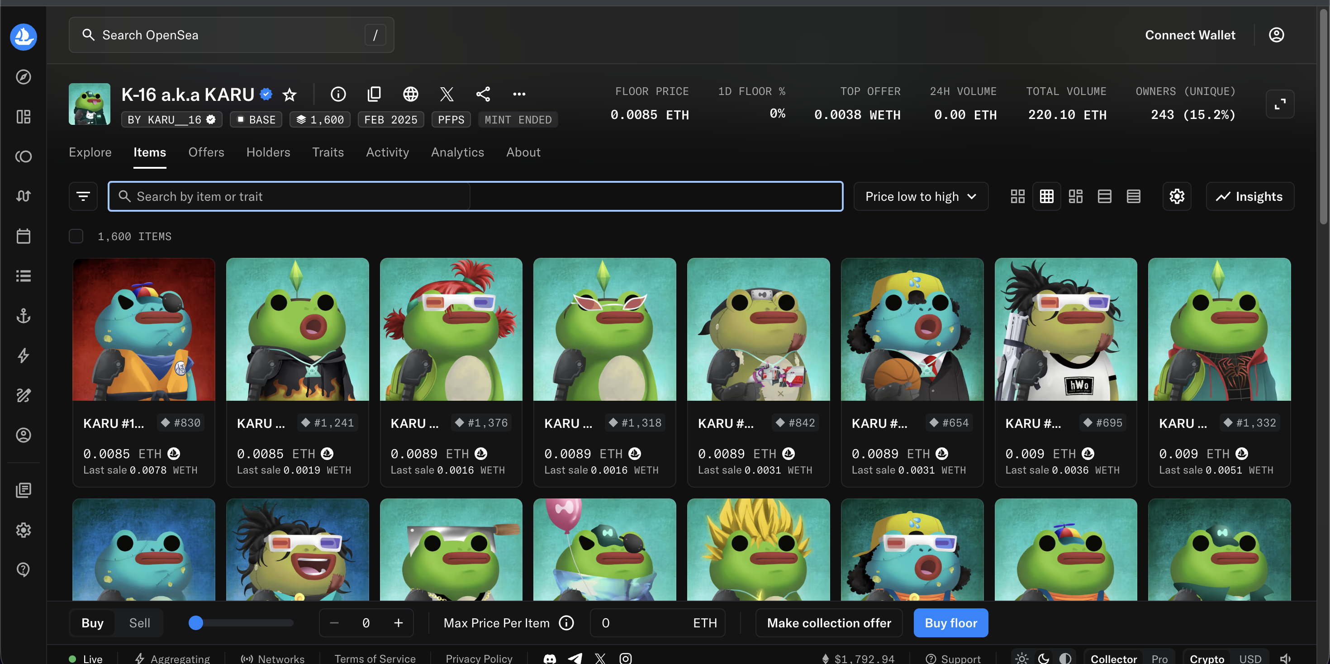Switch to the Offers tab
This screenshot has width=1330, height=664.
[x=206, y=152]
